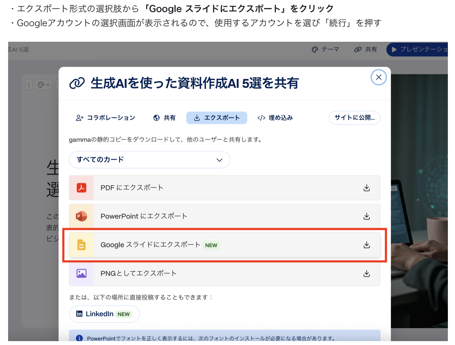Screen dimensions: 455x345
Task: Open テーマ in the top toolbar
Action: click(325, 50)
